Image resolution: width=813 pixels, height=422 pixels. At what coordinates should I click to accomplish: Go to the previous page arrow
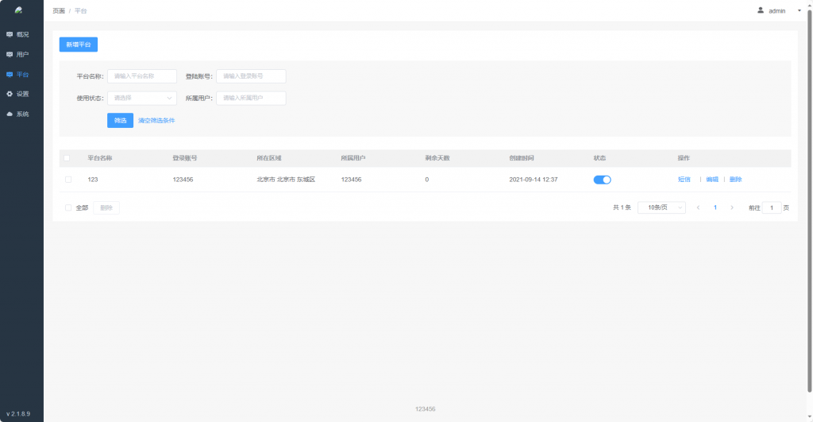698,207
